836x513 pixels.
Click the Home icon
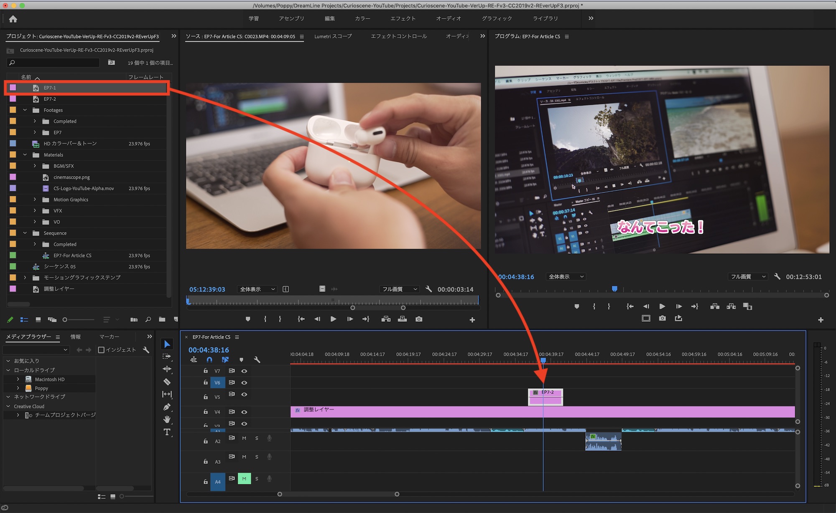pos(13,19)
